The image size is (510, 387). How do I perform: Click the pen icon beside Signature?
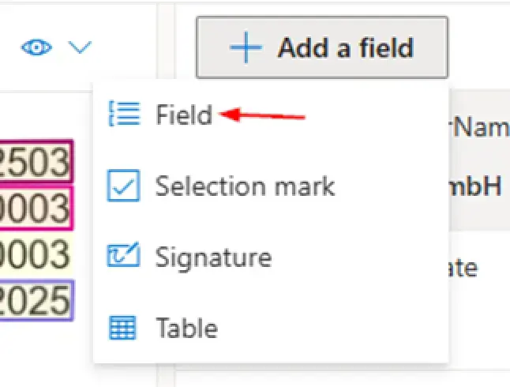123,257
